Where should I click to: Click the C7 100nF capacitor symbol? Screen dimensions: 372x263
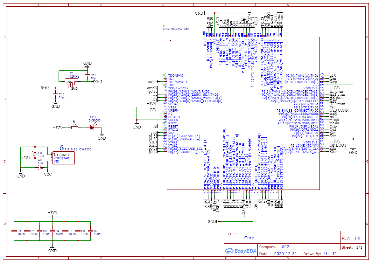pyautogui.click(x=91, y=231)
